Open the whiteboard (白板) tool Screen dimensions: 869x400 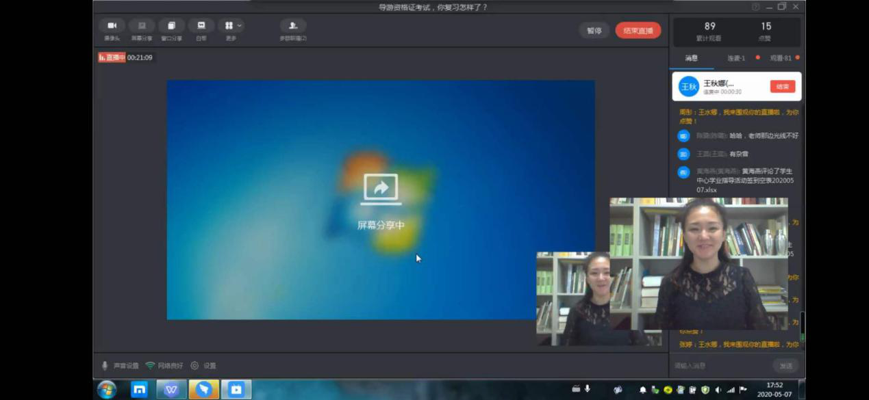201,26
